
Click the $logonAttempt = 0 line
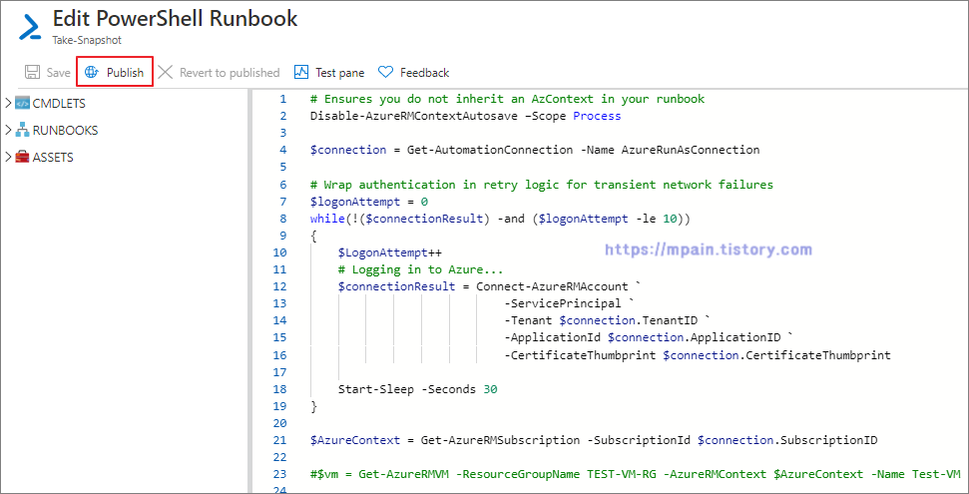click(x=369, y=202)
